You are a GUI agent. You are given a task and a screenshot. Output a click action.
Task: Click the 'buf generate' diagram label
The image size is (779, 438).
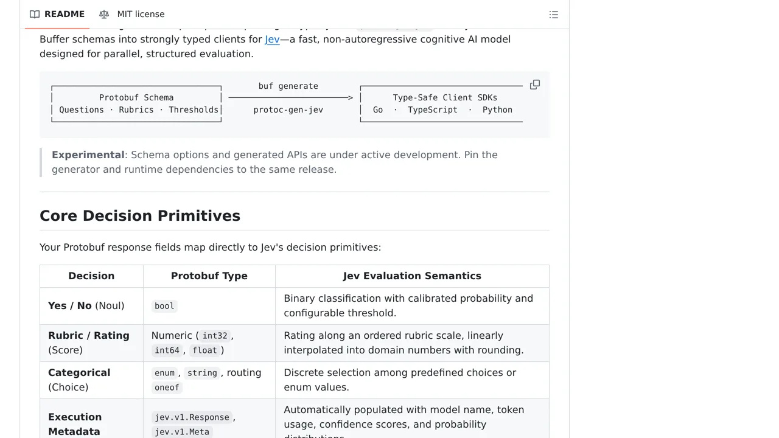[288, 86]
